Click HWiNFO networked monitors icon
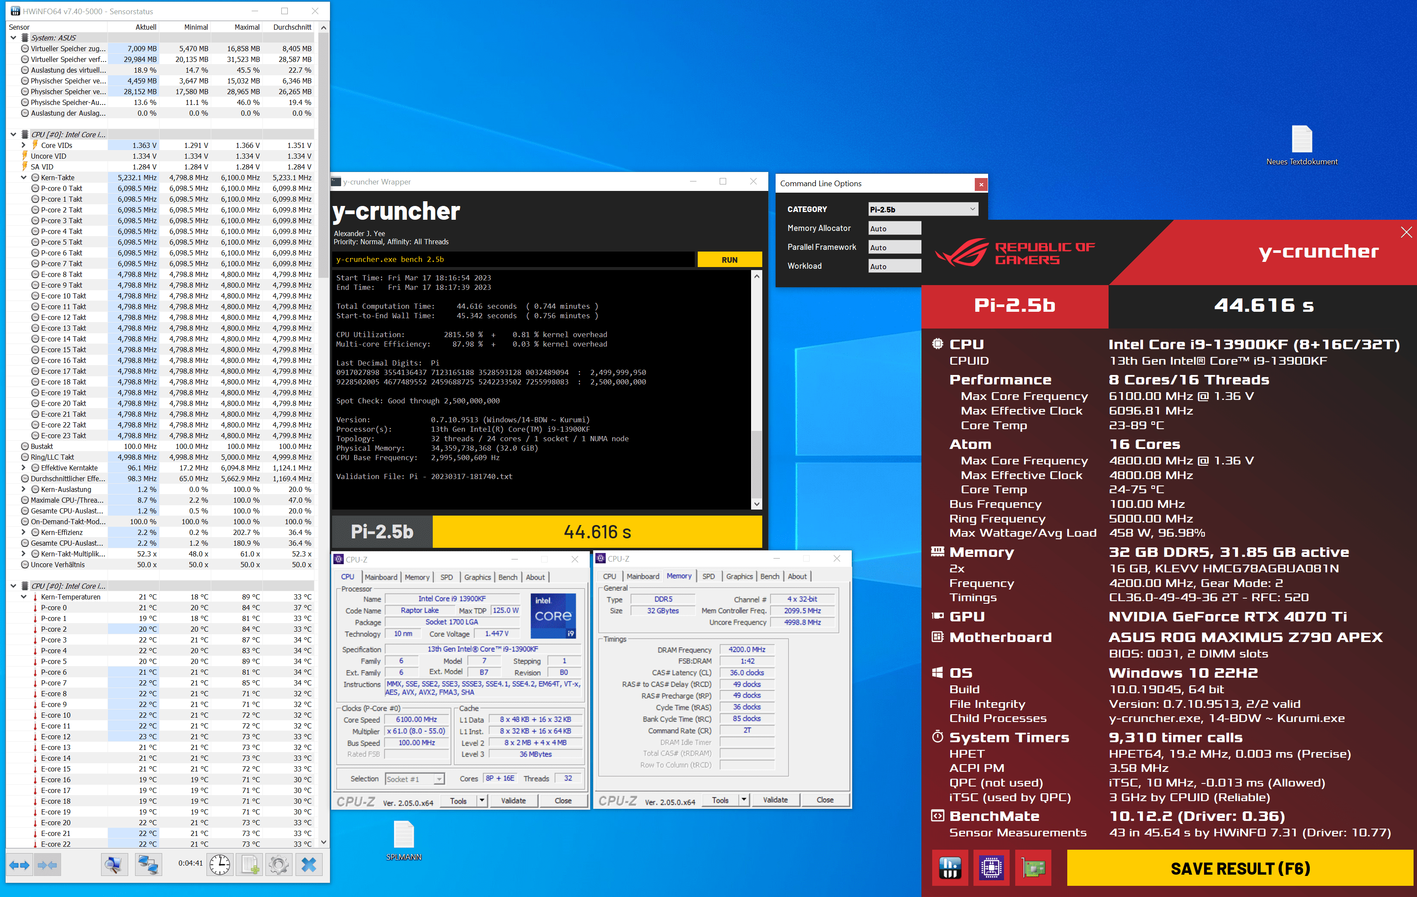The height and width of the screenshot is (897, 1417). [x=148, y=865]
